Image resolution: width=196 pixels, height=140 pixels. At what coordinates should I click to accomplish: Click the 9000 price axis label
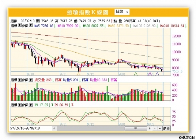(x=176, y=60)
